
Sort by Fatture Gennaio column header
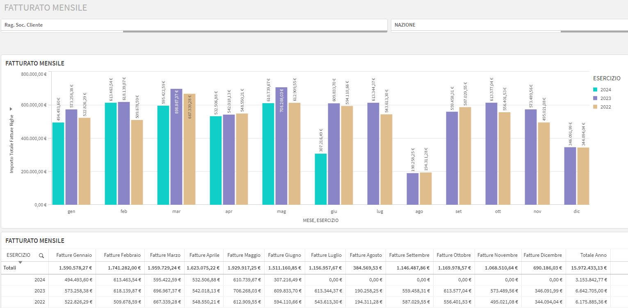pos(74,255)
